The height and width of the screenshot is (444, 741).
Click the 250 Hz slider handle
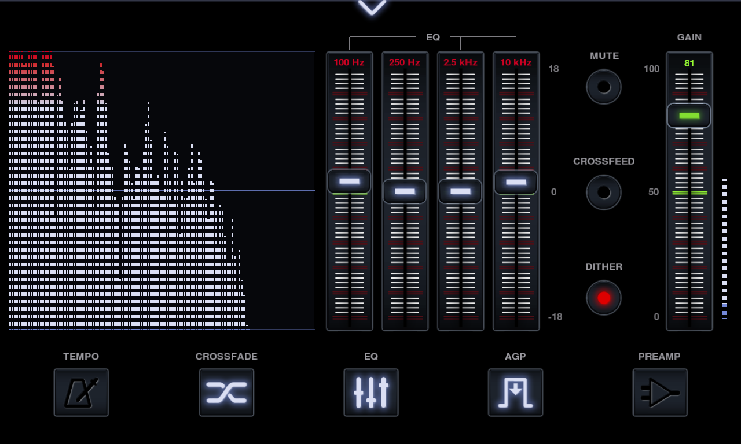point(405,191)
